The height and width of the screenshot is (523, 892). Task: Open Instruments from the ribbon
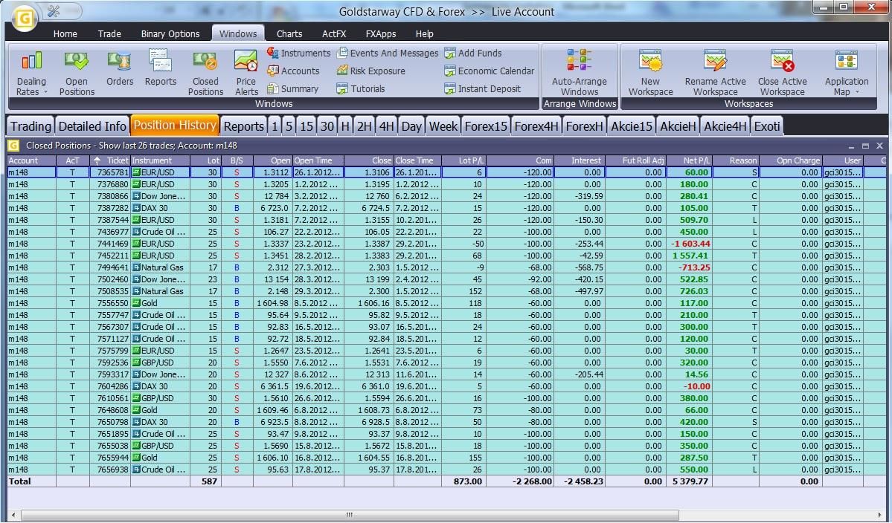298,53
